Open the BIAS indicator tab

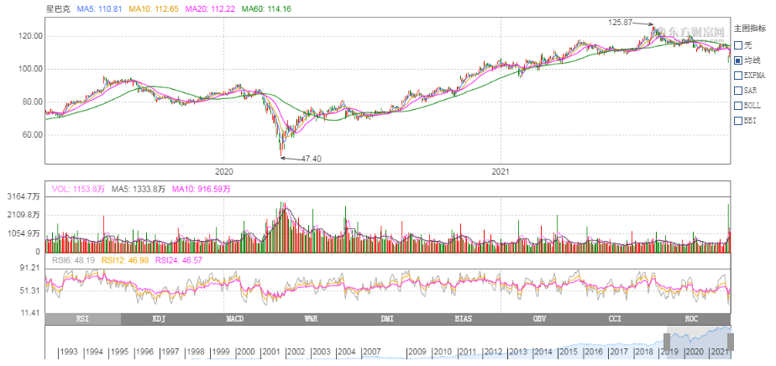(464, 319)
